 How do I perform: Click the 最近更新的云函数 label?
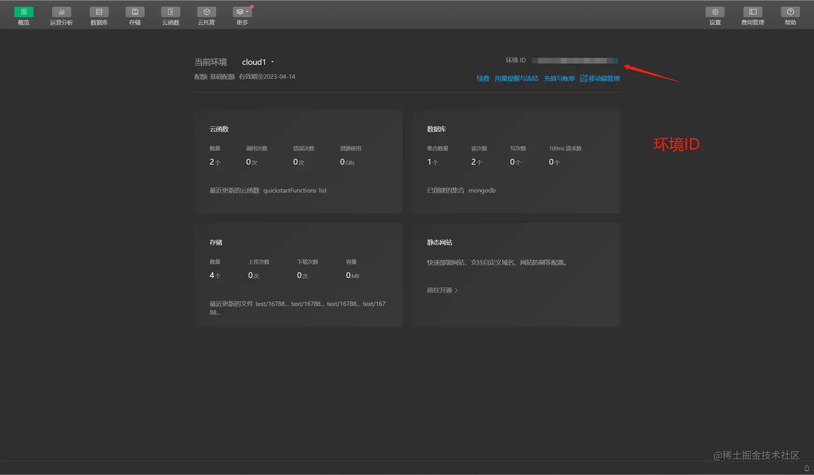235,190
